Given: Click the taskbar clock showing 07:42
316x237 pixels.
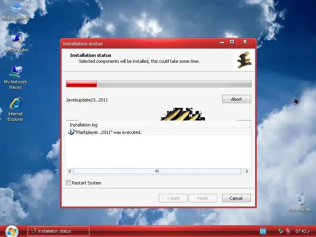Looking at the screenshot, I should tap(302, 231).
